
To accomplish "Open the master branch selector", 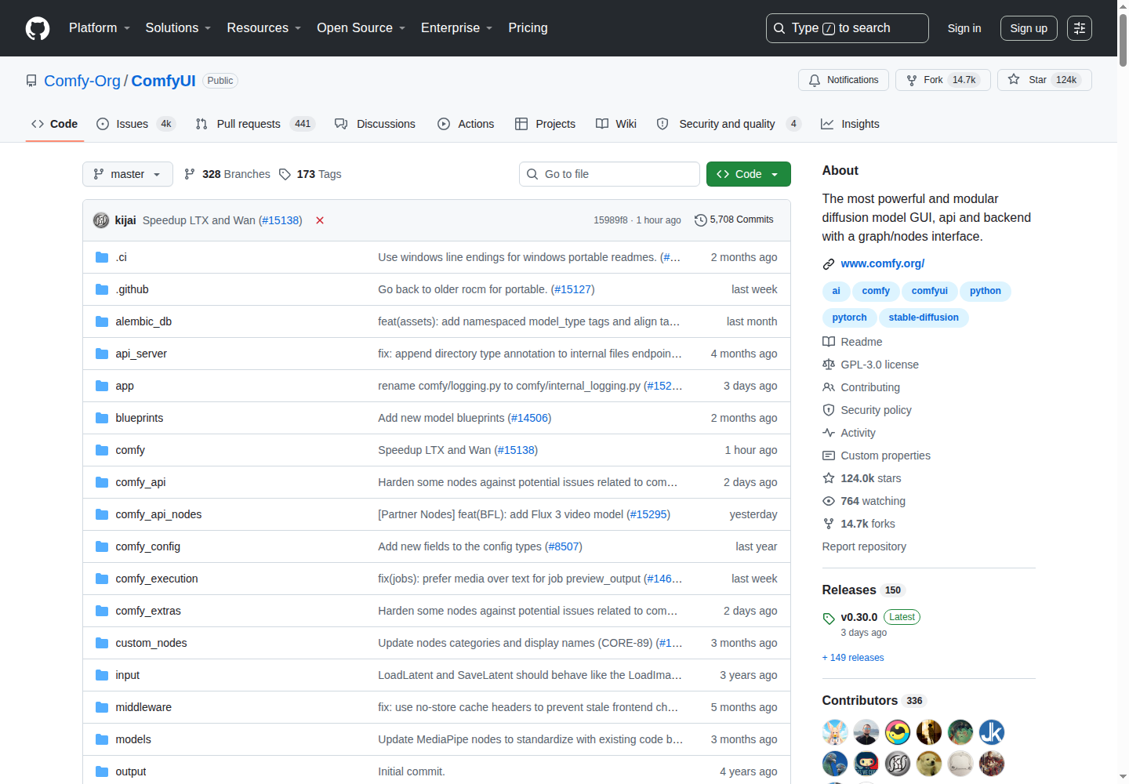I will click(128, 174).
